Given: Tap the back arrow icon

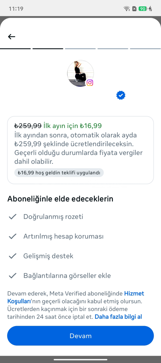Looking at the screenshot, I should click(x=11, y=37).
